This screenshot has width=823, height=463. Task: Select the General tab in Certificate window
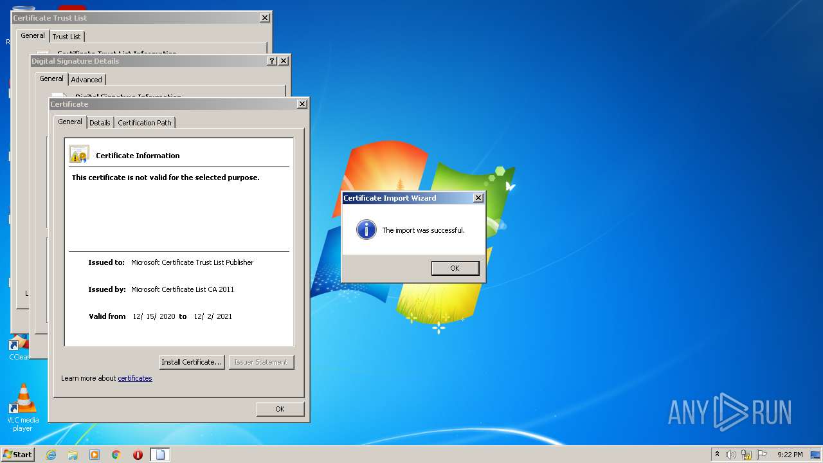coord(70,122)
